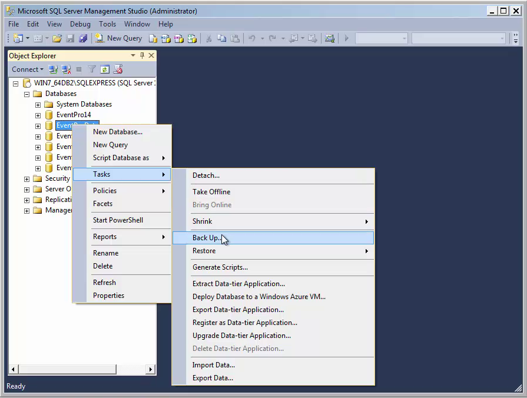Click the Database Engine Query icon
The height and width of the screenshot is (398, 527).
pos(153,39)
